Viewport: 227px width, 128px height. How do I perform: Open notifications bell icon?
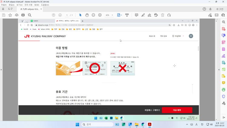coord(210,9)
